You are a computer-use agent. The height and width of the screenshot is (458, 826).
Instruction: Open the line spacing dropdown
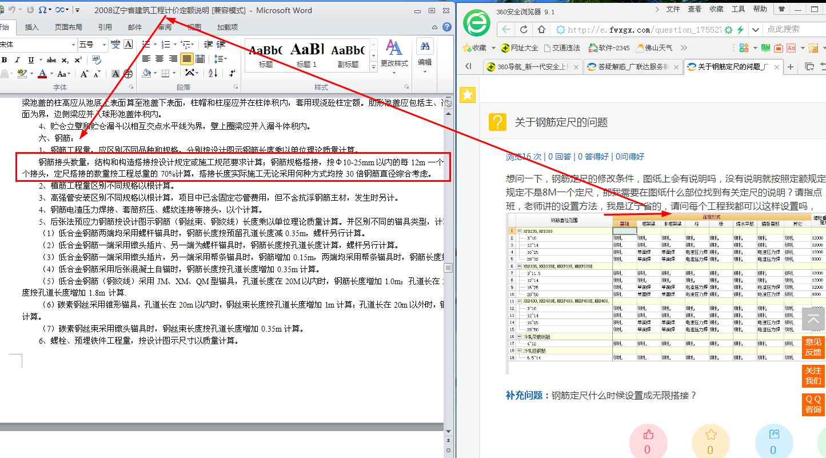[x=220, y=59]
